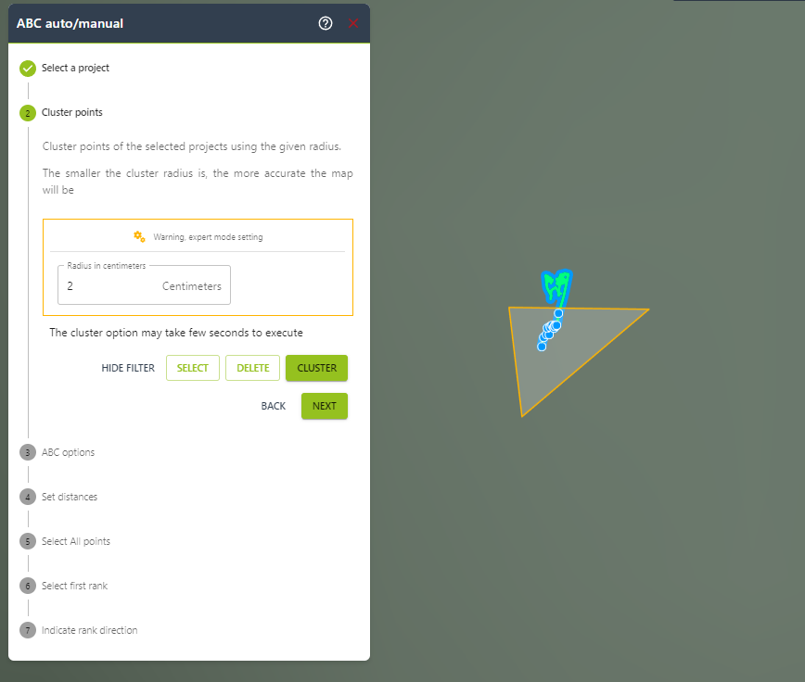Go to the previous step with BACK
805x682 pixels.
pyautogui.click(x=273, y=406)
